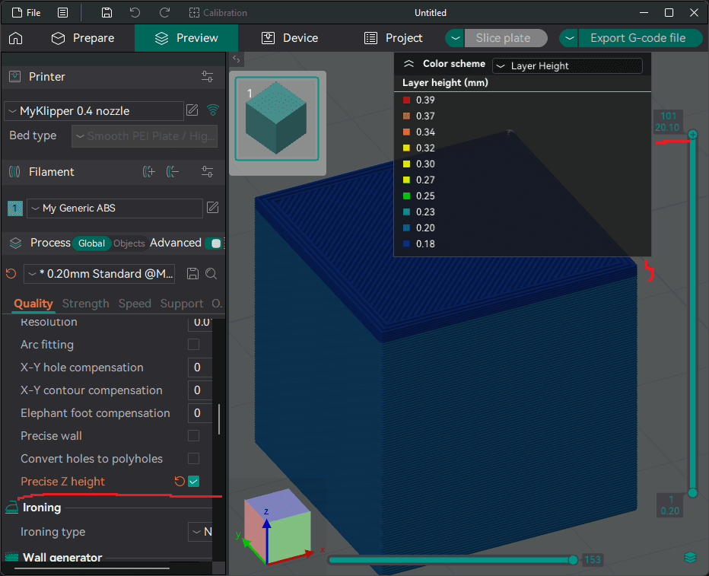
Task: Reset Precise Z height to default
Action: [180, 482]
